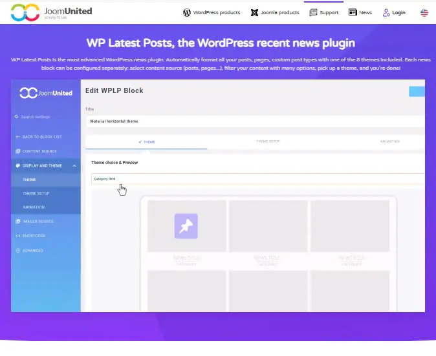This screenshot has width=436, height=356.
Task: Click the block Title input field
Action: click(256, 121)
